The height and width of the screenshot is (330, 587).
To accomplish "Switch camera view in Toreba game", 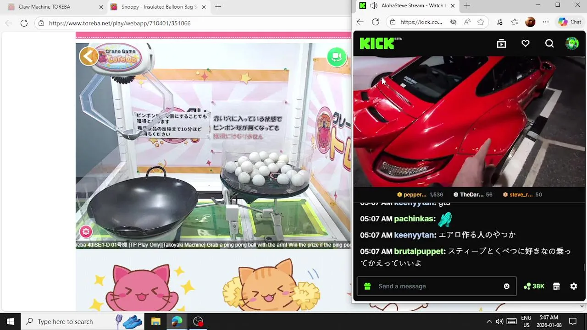I will tap(337, 56).
